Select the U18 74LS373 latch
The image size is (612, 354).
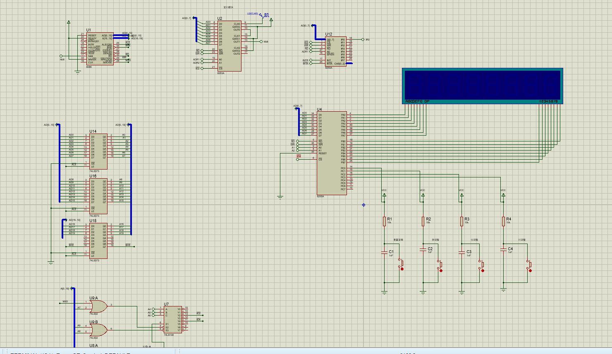[x=99, y=241]
